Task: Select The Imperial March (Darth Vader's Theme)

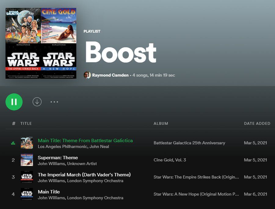Action: point(84,175)
